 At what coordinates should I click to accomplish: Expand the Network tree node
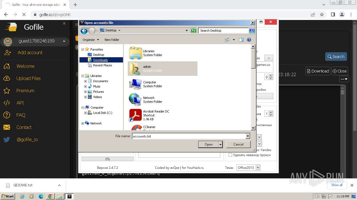[83, 123]
